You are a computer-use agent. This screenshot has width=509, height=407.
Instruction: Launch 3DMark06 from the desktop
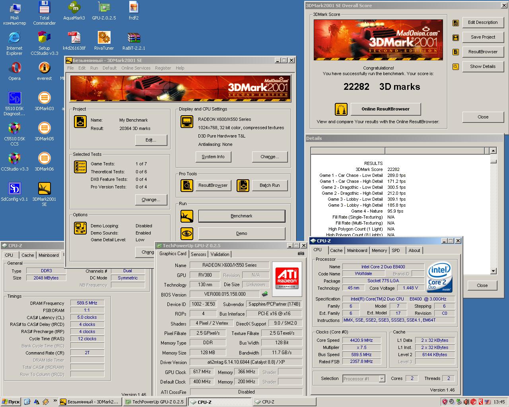click(x=44, y=161)
